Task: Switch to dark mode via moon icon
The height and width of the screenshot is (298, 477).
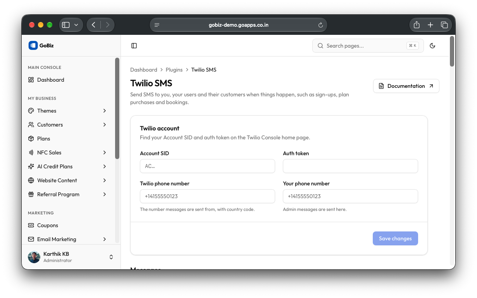Action: [x=432, y=46]
